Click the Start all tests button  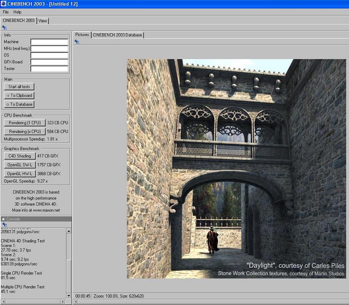(x=19, y=87)
